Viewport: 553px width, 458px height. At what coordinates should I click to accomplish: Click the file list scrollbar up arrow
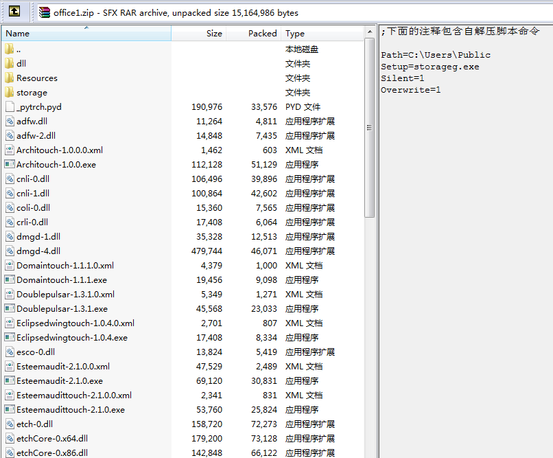[369, 32]
